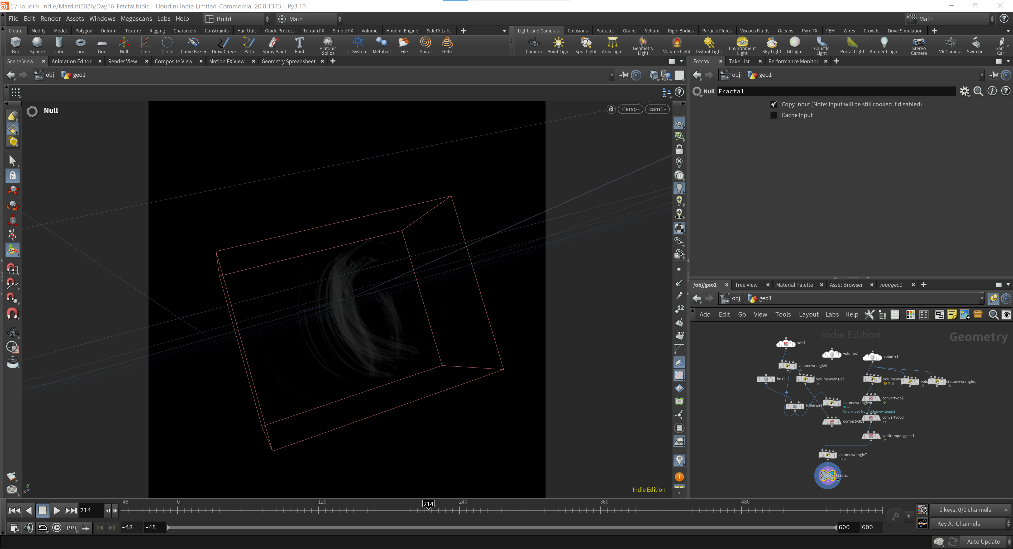This screenshot has width=1013, height=549.
Task: Create a Helix curve
Action: coord(447,45)
